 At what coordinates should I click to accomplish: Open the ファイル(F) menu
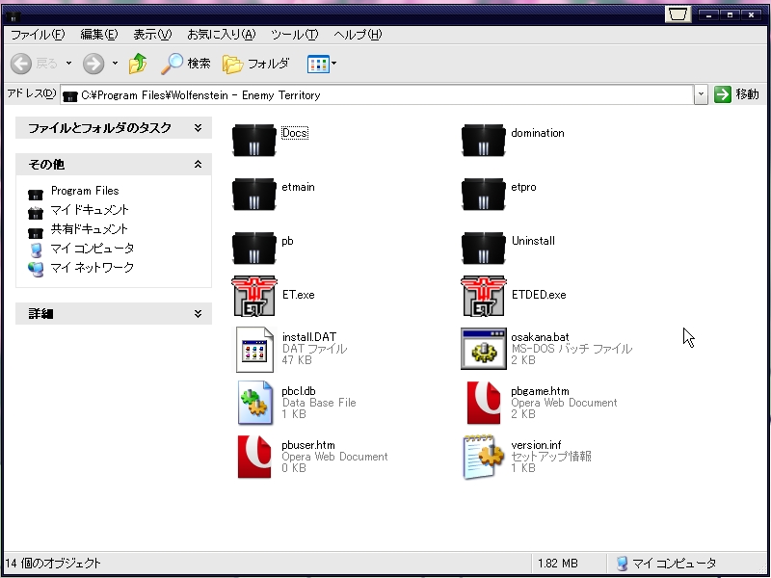tap(38, 35)
